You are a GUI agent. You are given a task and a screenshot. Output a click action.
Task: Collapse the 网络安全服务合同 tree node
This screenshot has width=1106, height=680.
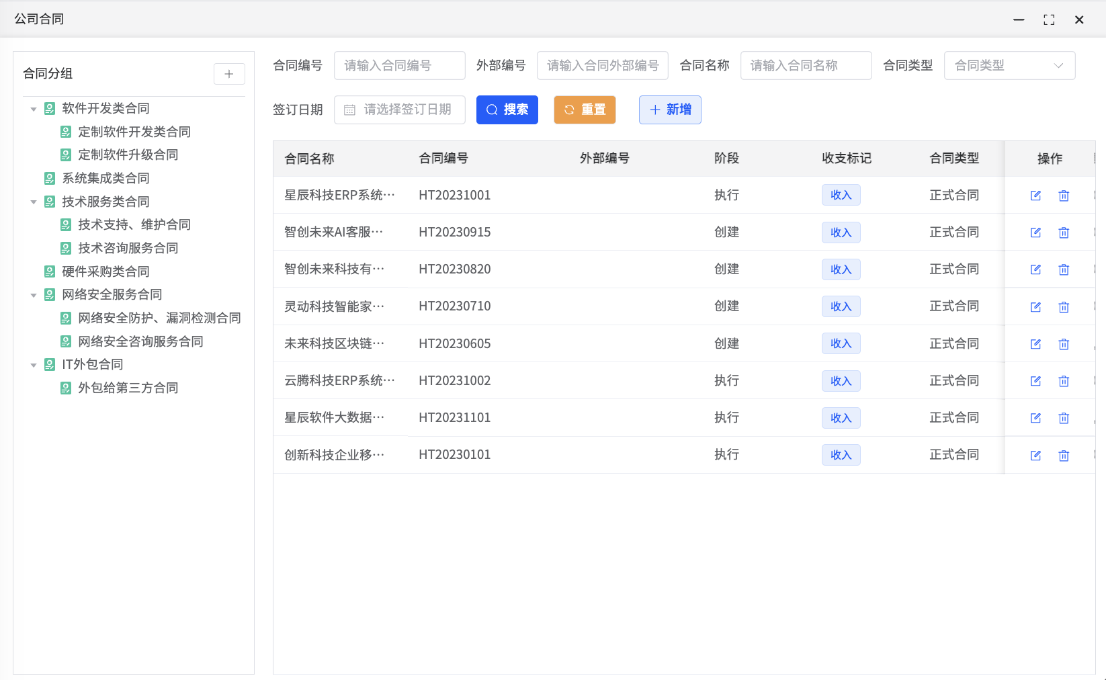point(34,295)
